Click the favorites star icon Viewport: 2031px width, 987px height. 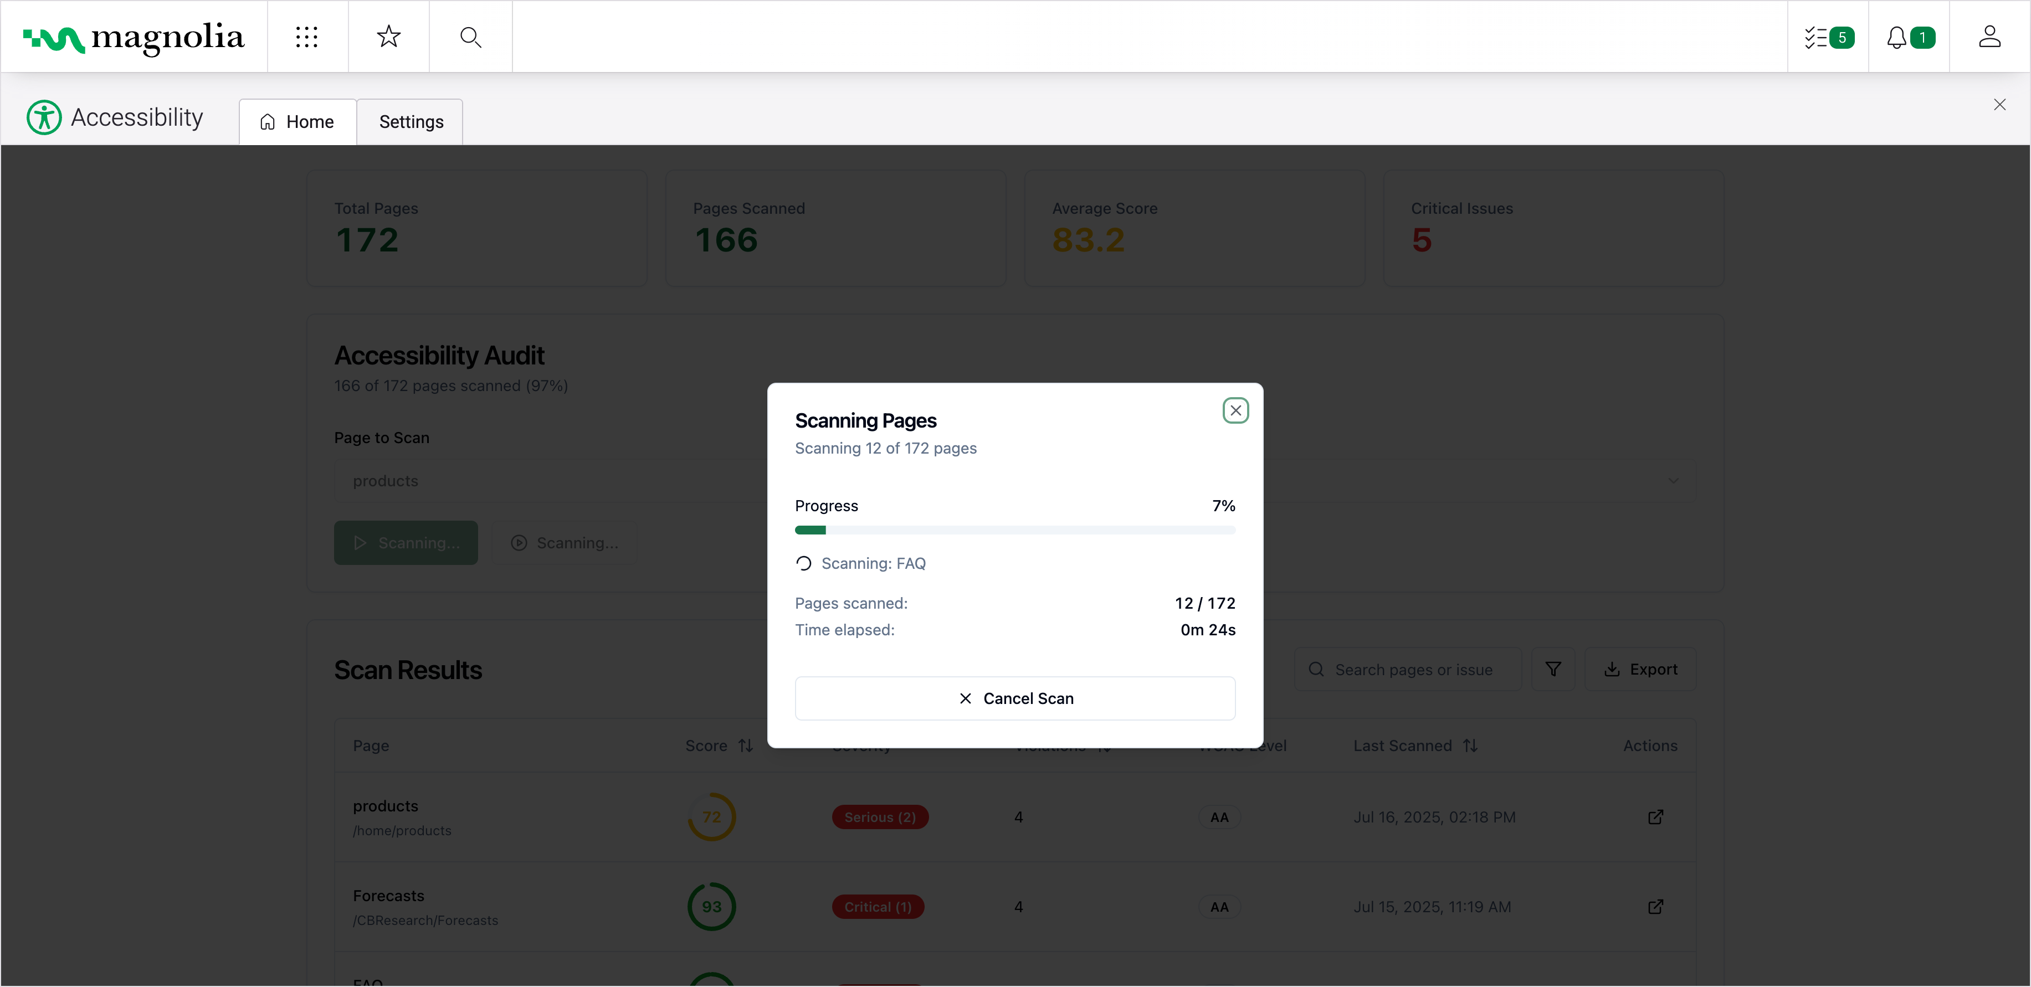tap(389, 37)
